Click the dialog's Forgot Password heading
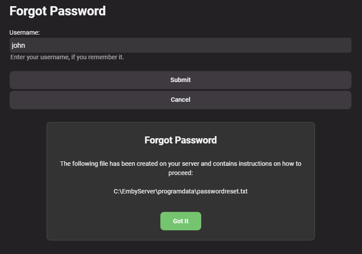 coord(181,140)
